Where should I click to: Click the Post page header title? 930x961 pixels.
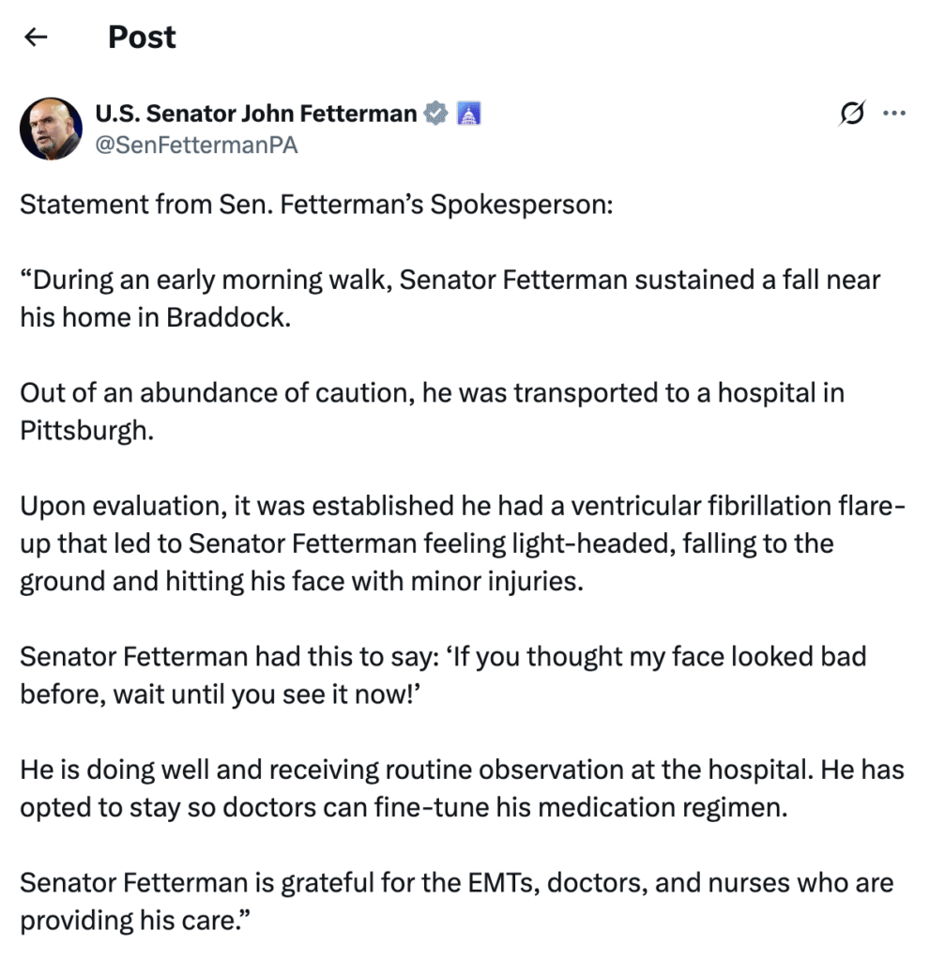coord(142,38)
